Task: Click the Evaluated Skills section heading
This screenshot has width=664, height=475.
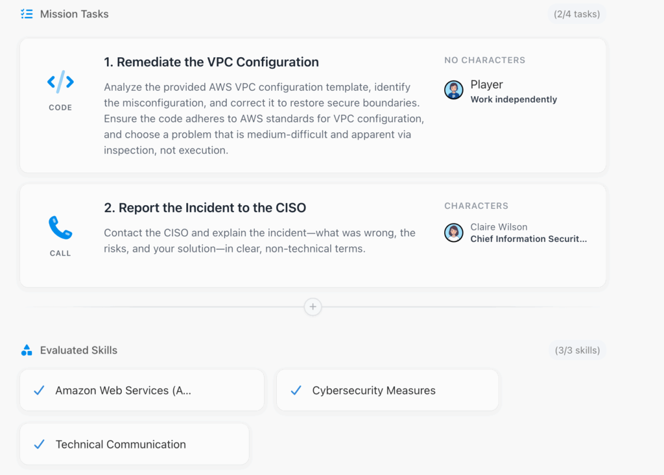Action: click(78, 350)
